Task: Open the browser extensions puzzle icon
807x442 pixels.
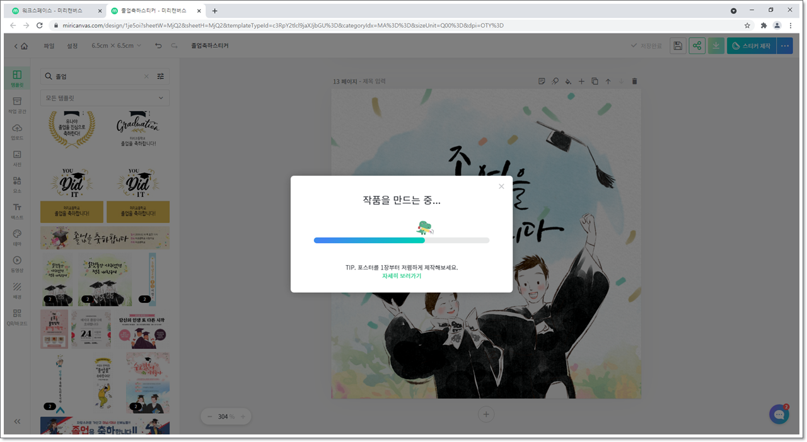Action: pyautogui.click(x=763, y=25)
